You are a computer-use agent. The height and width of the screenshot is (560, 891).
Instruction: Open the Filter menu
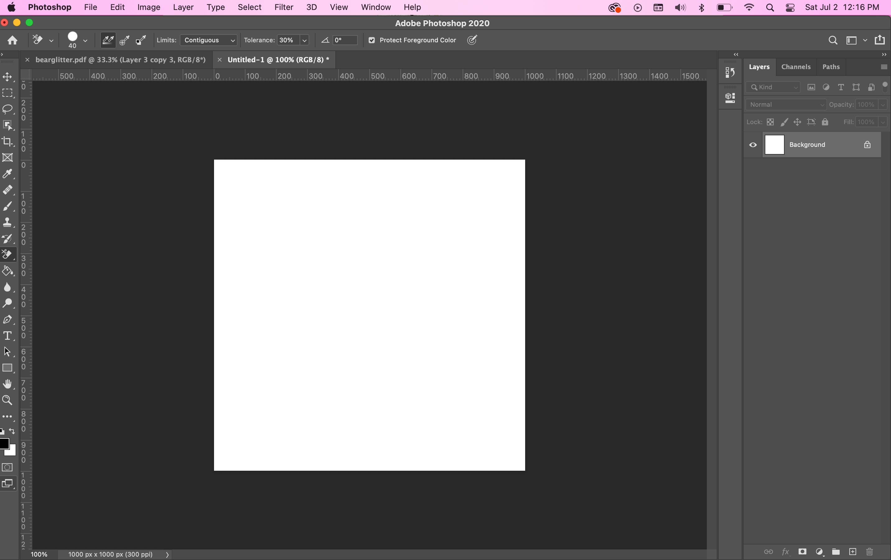[283, 7]
